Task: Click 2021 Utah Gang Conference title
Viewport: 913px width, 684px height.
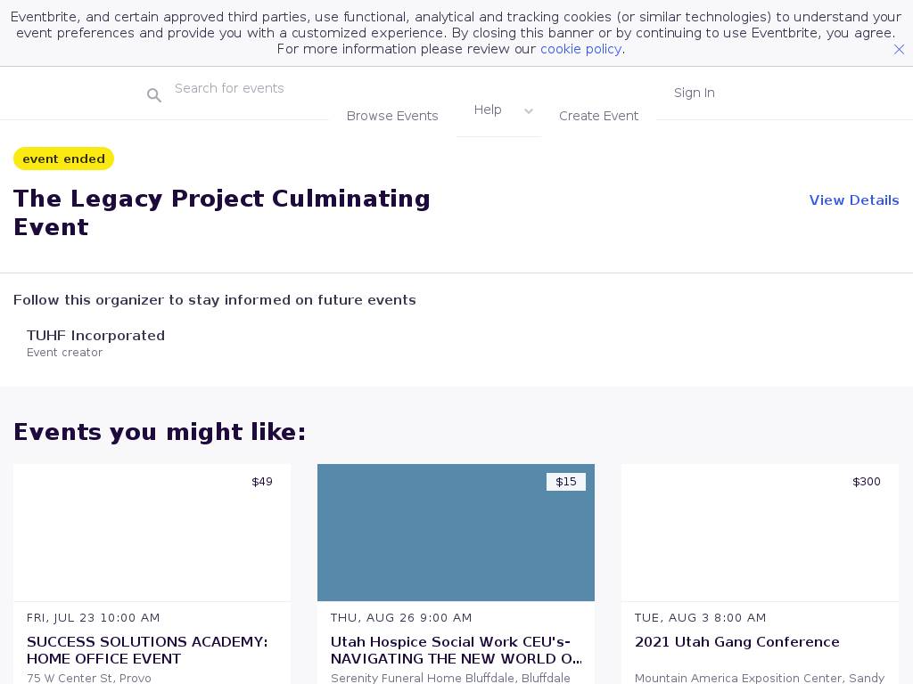Action: point(736,642)
